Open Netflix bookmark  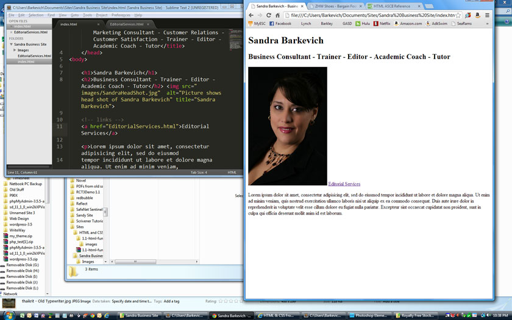click(x=382, y=24)
